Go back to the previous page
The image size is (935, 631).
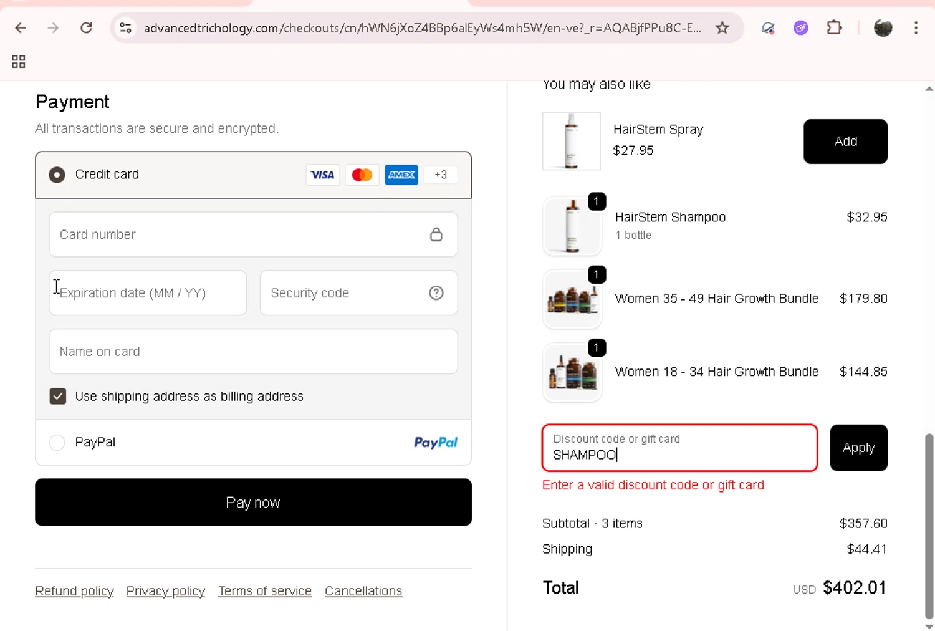click(21, 27)
